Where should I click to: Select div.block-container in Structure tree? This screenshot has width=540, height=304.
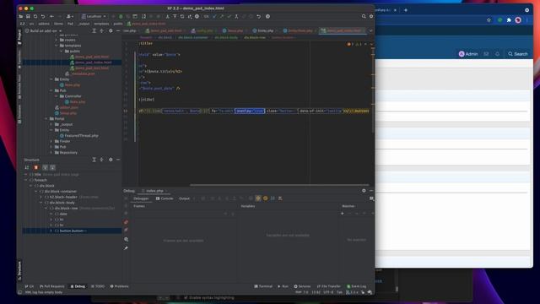tap(60, 192)
